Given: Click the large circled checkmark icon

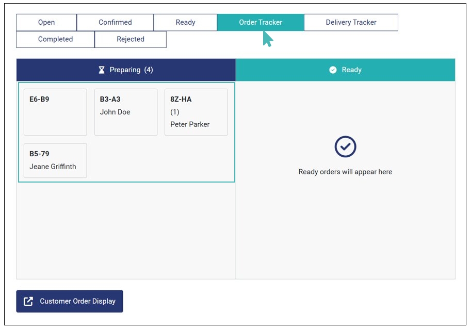Looking at the screenshot, I should 345,147.
